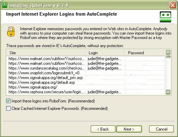Select the snapfish.com loginsubmit entry
The image size is (178, 137).
pos(86,73)
